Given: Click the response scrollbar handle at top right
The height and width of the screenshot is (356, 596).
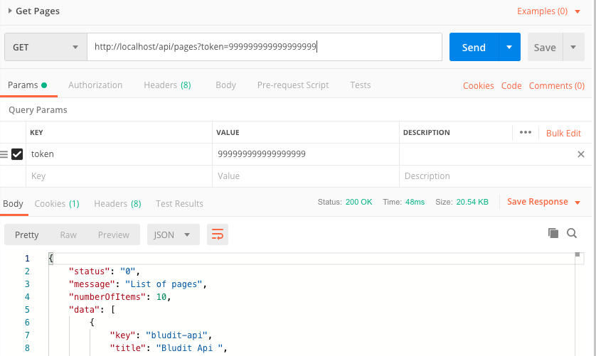Looking at the screenshot, I should point(578,254).
